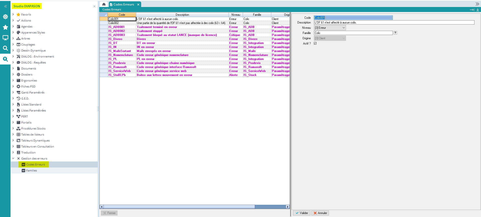Click the monitor icon in left sidebar
Screen dimensions: 481x217
pos(5,38)
